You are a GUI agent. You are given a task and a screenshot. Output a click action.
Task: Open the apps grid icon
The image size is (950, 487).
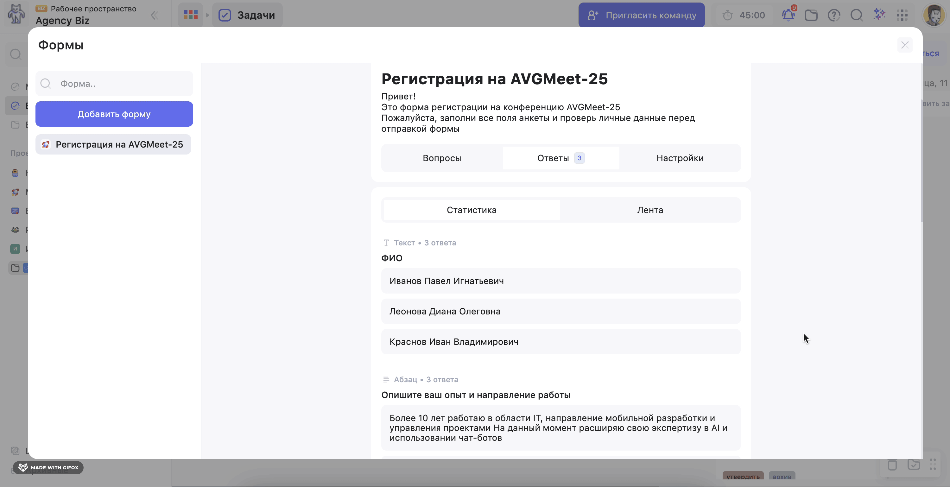point(902,15)
